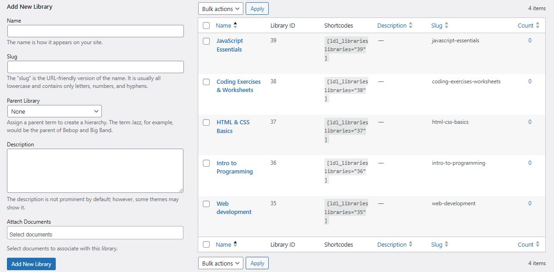Click the Add New Library button
The image size is (554, 272).
pos(31,264)
